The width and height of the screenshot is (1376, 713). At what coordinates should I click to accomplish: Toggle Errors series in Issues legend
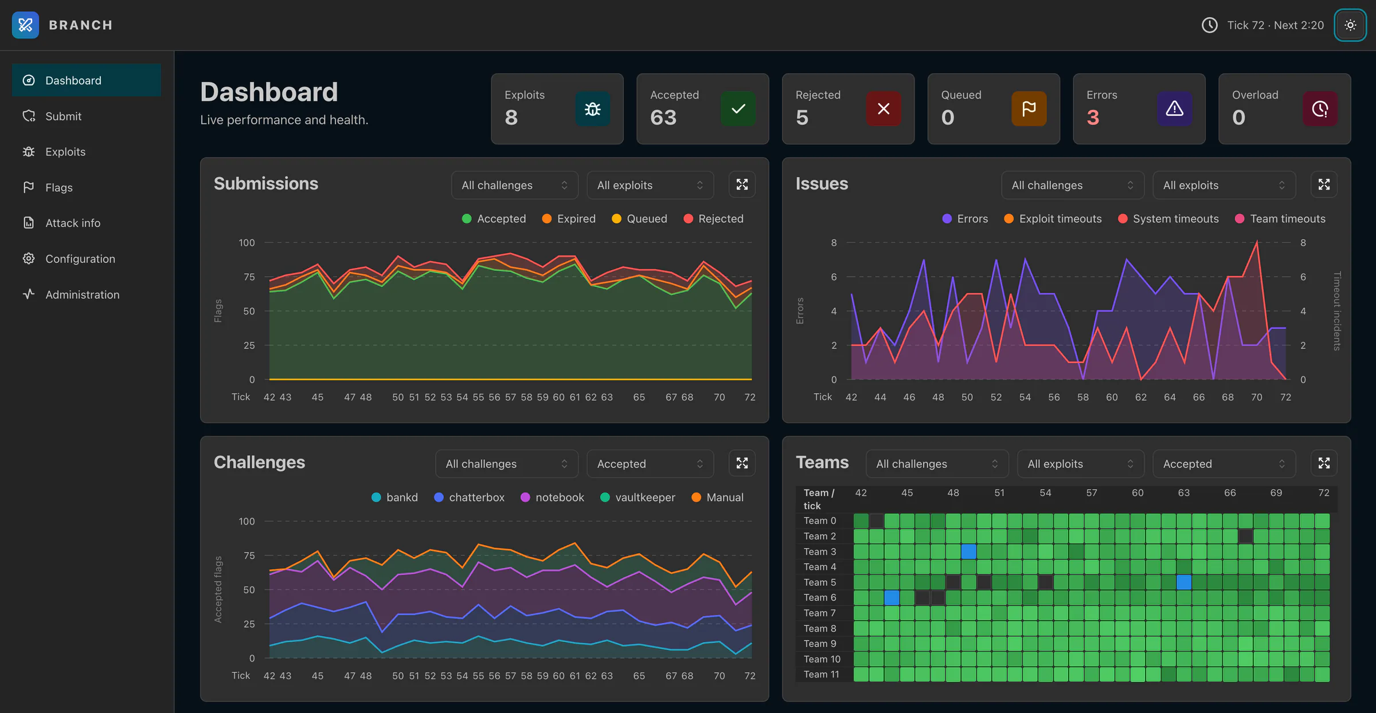tap(965, 219)
